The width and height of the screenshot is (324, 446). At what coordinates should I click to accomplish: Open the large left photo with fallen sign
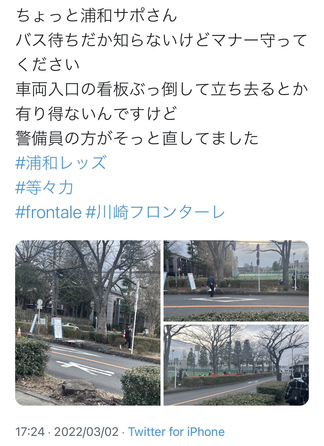point(88,323)
